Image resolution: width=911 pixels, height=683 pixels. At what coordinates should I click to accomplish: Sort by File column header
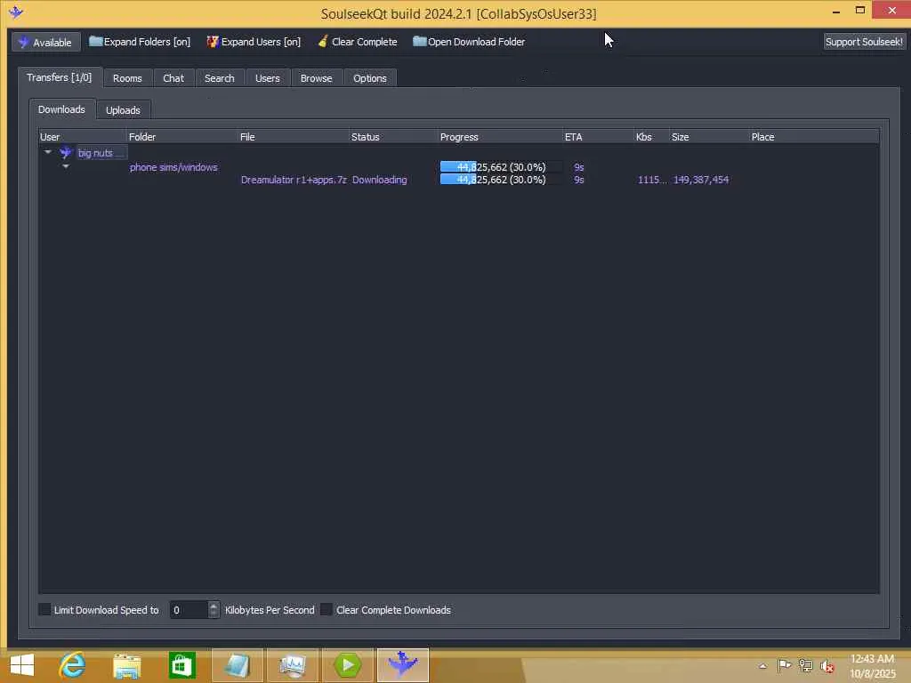point(294,137)
